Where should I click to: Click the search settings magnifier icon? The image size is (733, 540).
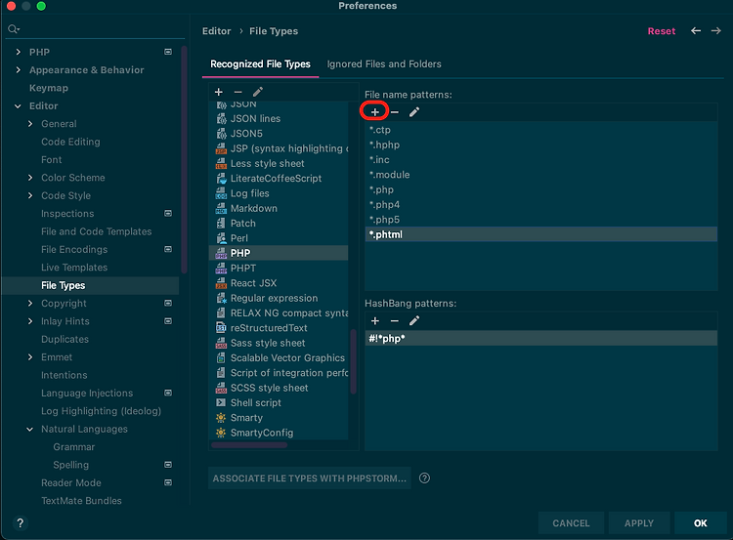[14, 29]
